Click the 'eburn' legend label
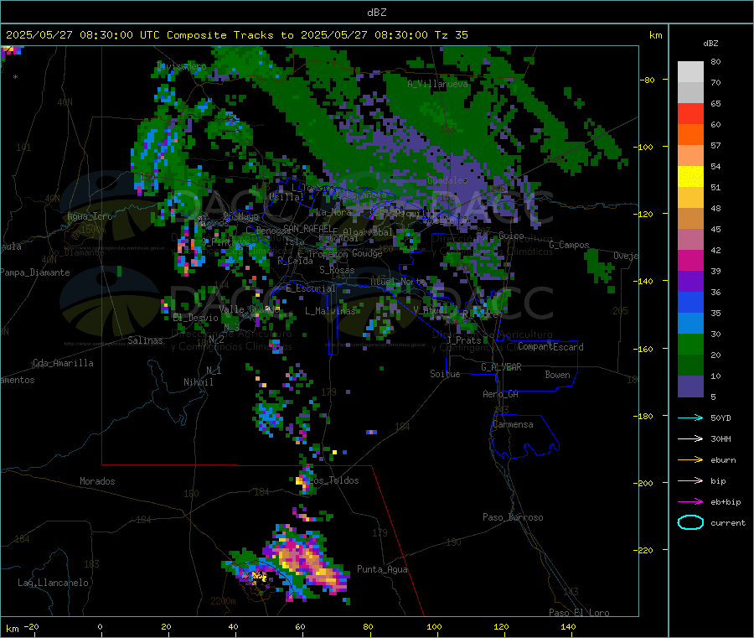The image size is (754, 638). tap(723, 460)
